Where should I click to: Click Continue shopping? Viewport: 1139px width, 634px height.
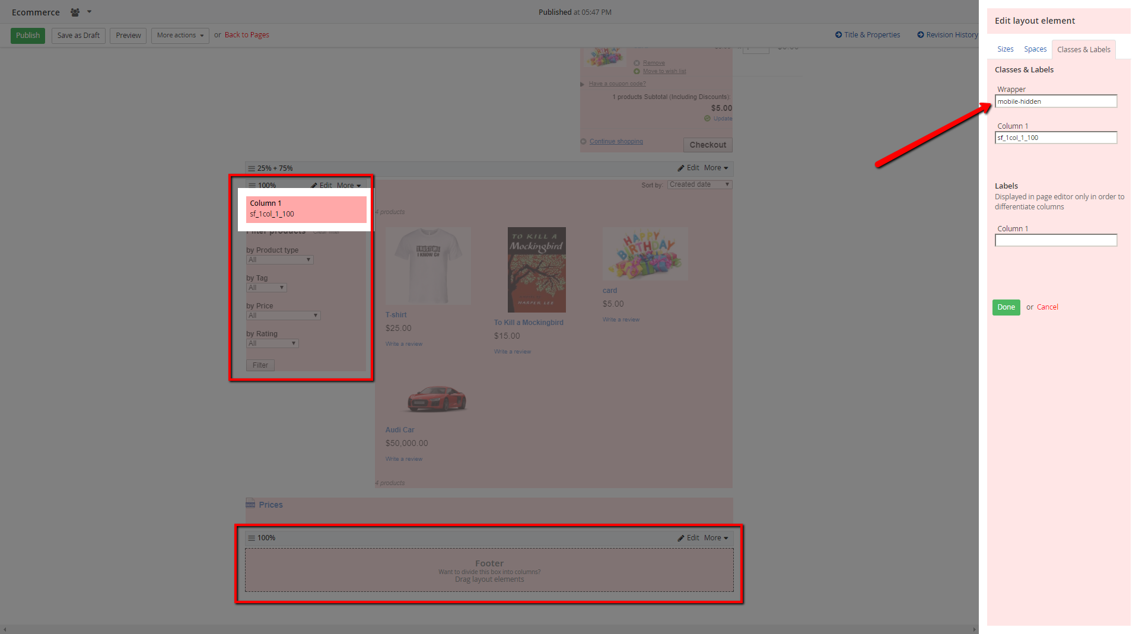[x=616, y=141]
